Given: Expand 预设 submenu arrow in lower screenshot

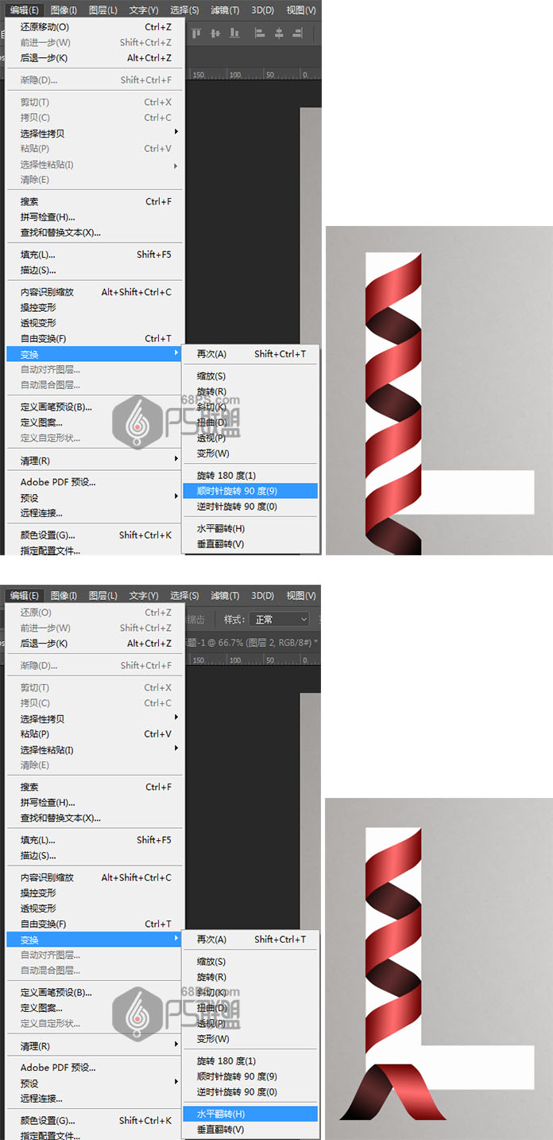Looking at the screenshot, I should (x=176, y=1083).
